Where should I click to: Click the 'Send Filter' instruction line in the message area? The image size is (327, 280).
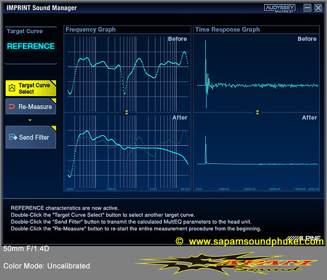click(x=131, y=222)
